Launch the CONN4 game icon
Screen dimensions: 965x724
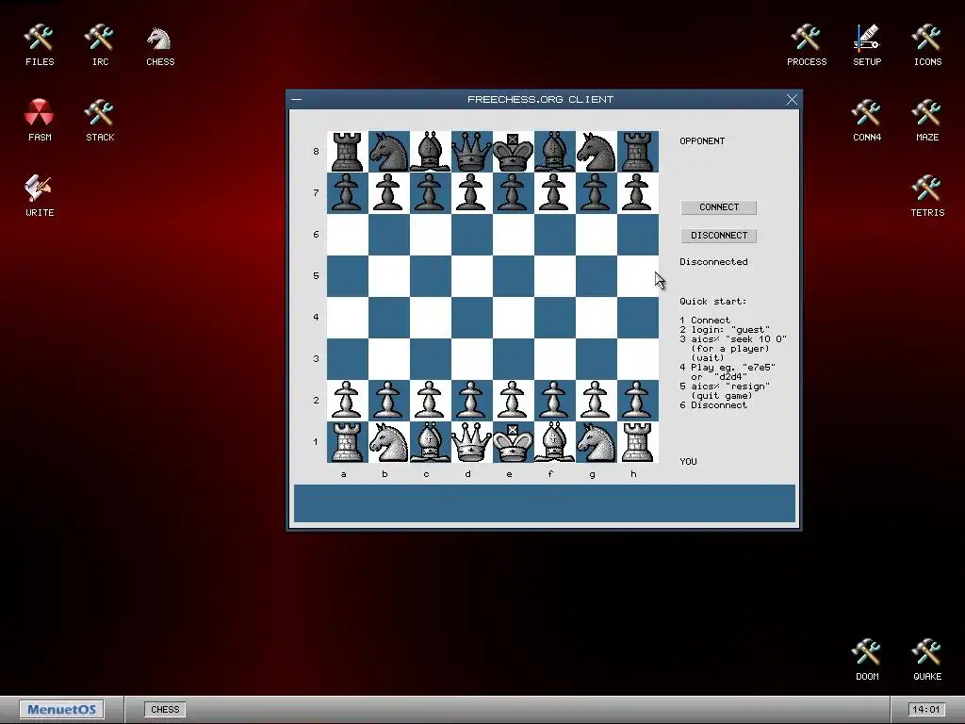(x=867, y=120)
